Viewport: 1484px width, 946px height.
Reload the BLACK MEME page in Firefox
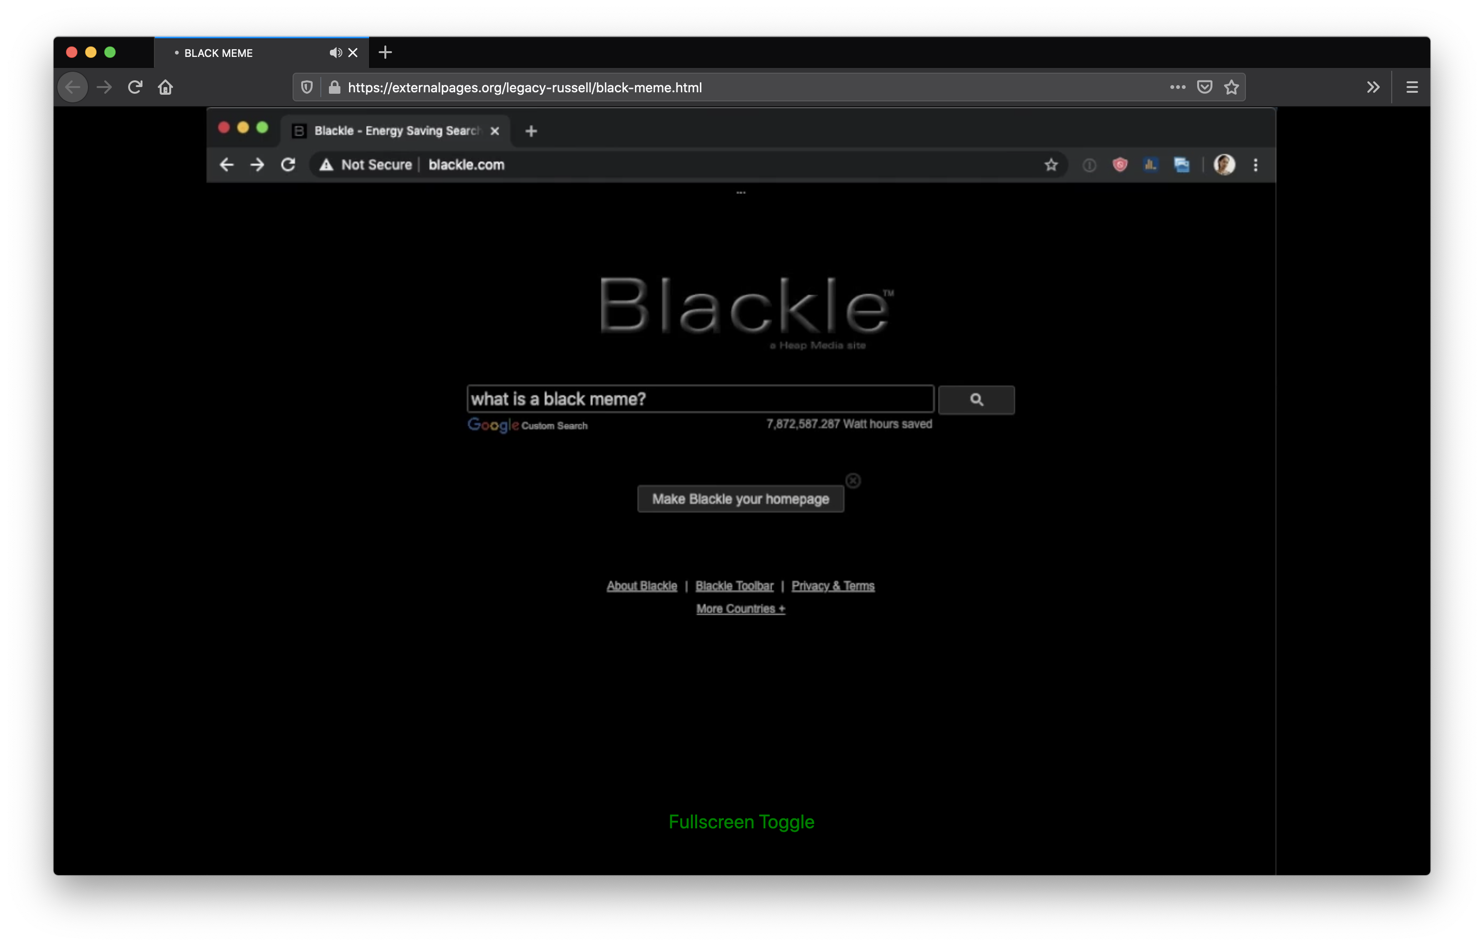click(135, 87)
